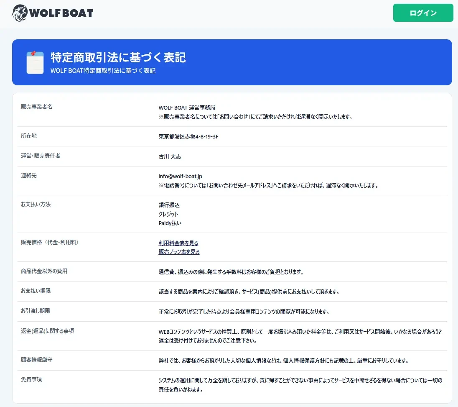Open the 利用料金表を見る link
The image size is (458, 407).
178,243
